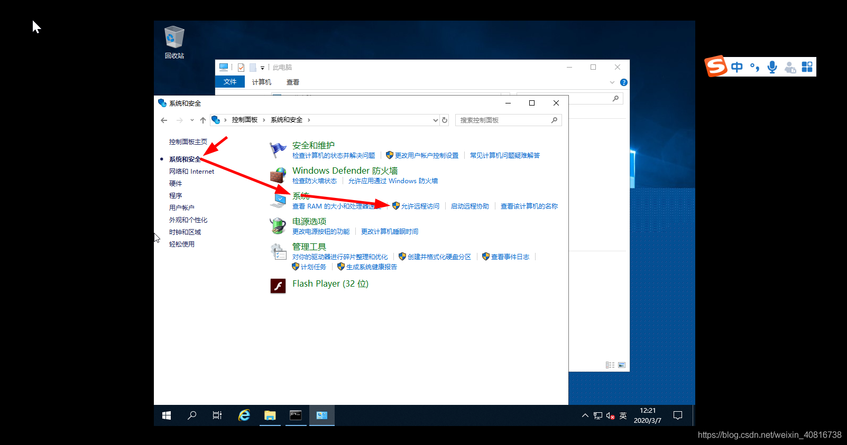Viewport: 847px width, 445px height.
Task: Click the 安全和维护 flag icon
Action: pyautogui.click(x=278, y=150)
